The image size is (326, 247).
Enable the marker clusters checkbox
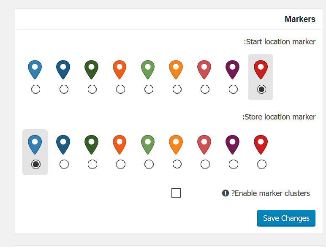click(176, 193)
